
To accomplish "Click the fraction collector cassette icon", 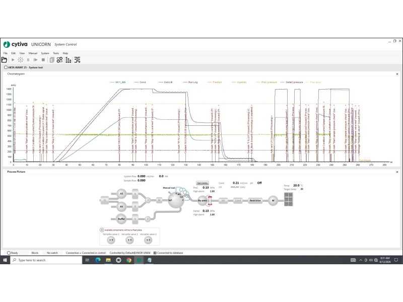I will tap(288, 199).
